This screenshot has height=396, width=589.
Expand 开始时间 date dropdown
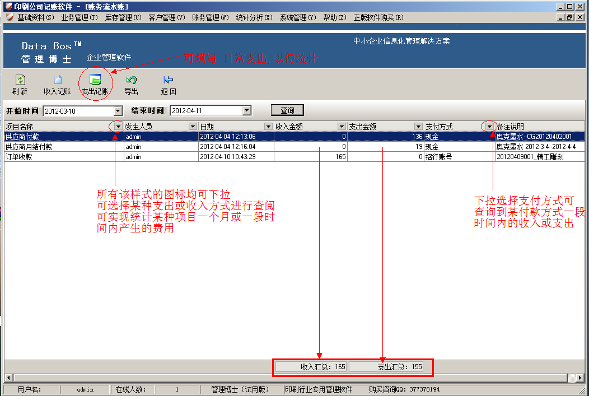(x=118, y=111)
